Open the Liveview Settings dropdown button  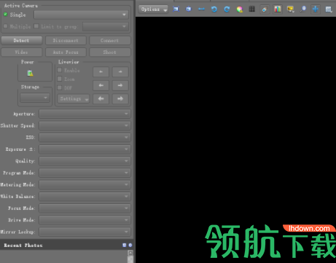(74, 99)
